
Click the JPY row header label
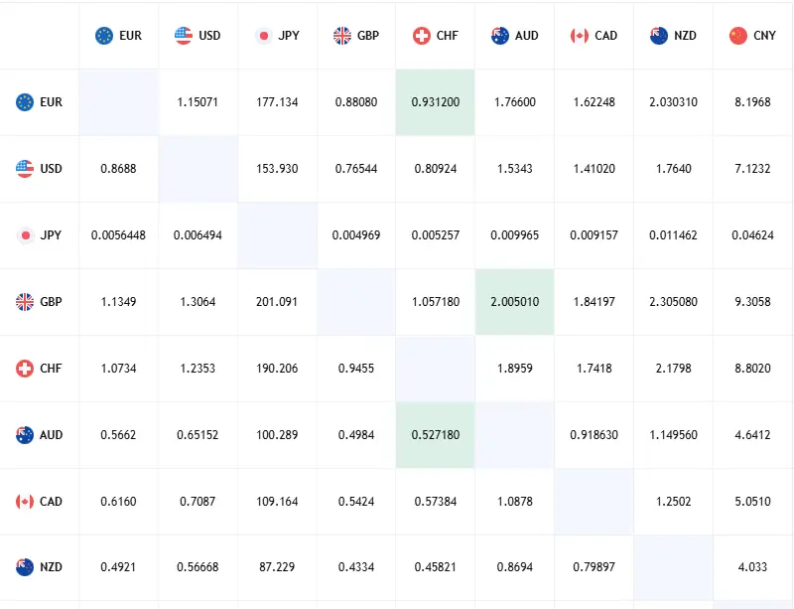(x=51, y=235)
